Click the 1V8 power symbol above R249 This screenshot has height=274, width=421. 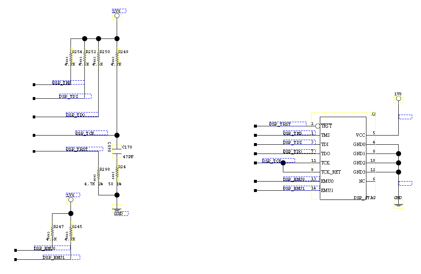(116, 13)
